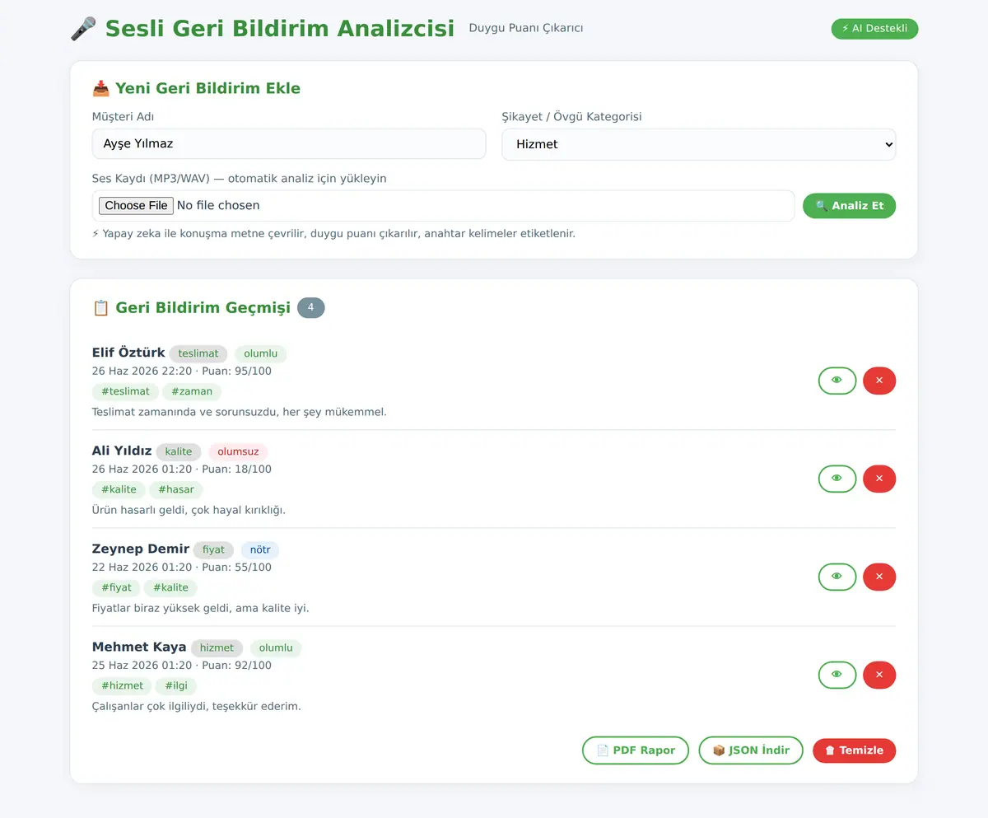Select the #hasar tag
Viewport: 988px width, 818px height.
click(x=176, y=489)
